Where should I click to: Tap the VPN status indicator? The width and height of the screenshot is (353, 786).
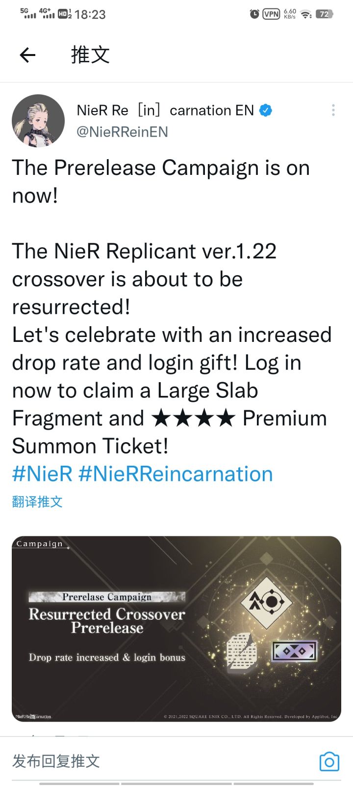click(x=271, y=14)
